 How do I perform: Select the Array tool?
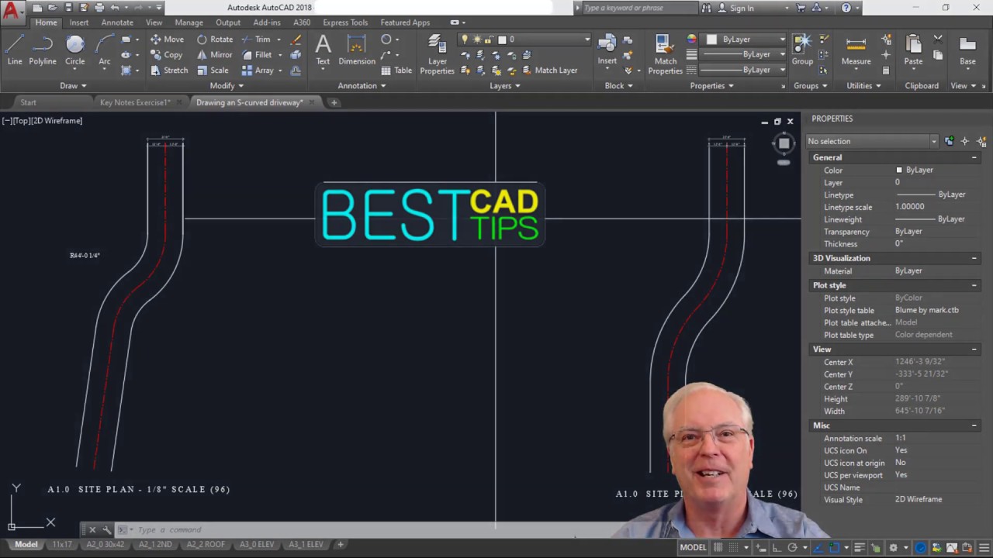(258, 71)
